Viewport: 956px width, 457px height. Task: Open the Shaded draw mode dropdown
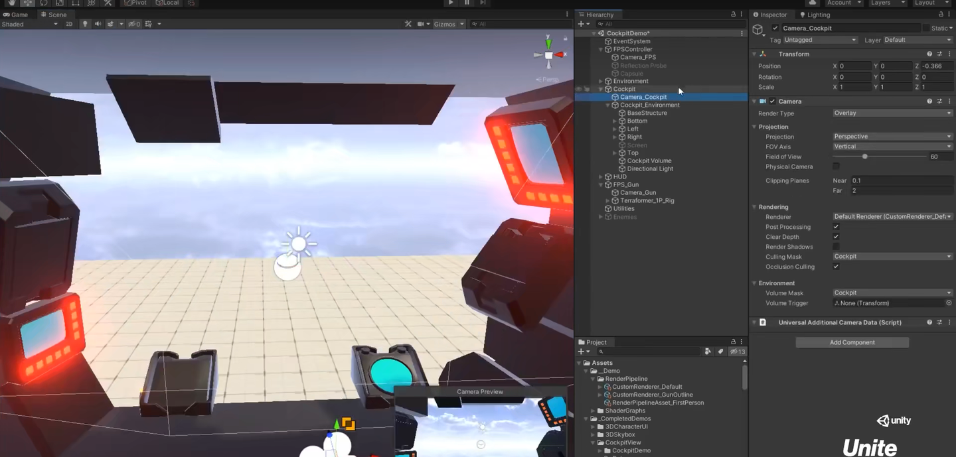pyautogui.click(x=30, y=24)
